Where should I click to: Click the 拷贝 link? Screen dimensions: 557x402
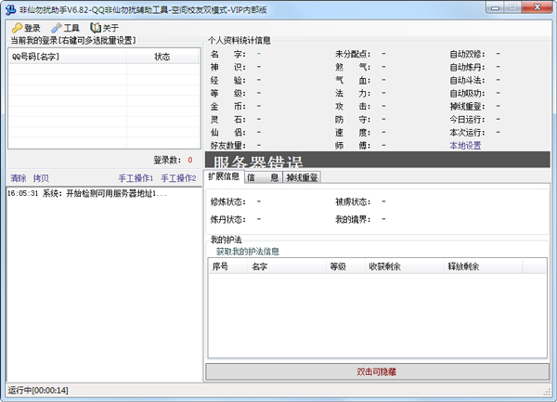[41, 178]
